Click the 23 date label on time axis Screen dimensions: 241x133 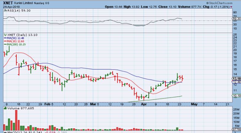point(180,104)
